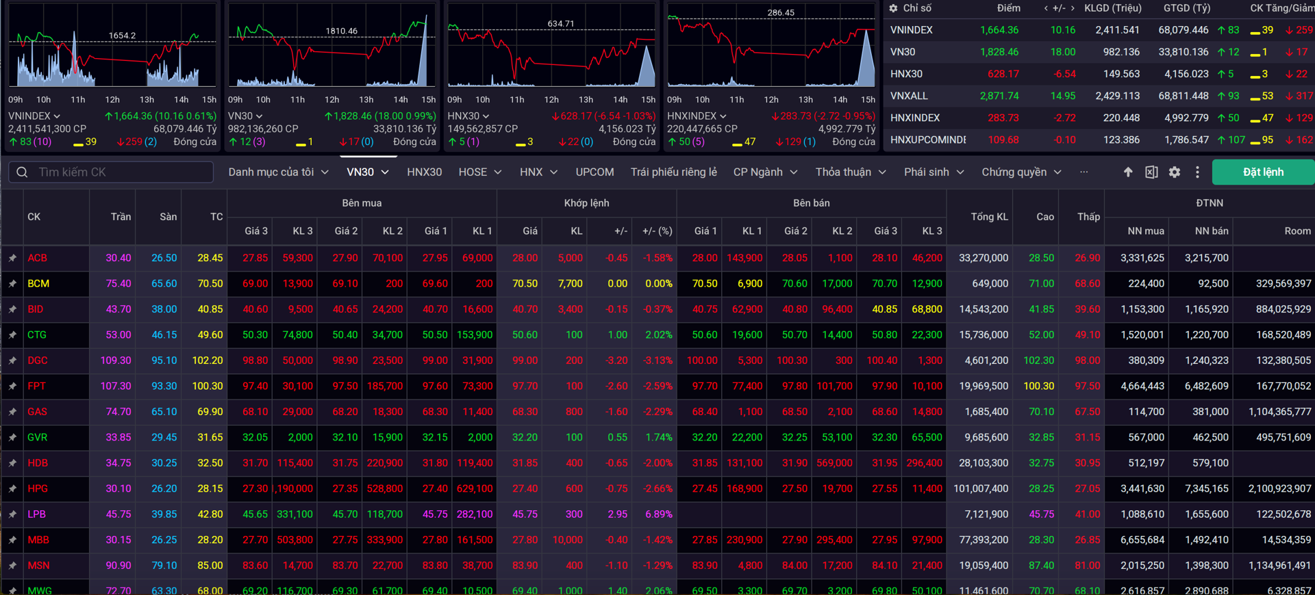Image resolution: width=1315 pixels, height=595 pixels.
Task: Click LPB matched price 45.75
Action: (x=525, y=514)
